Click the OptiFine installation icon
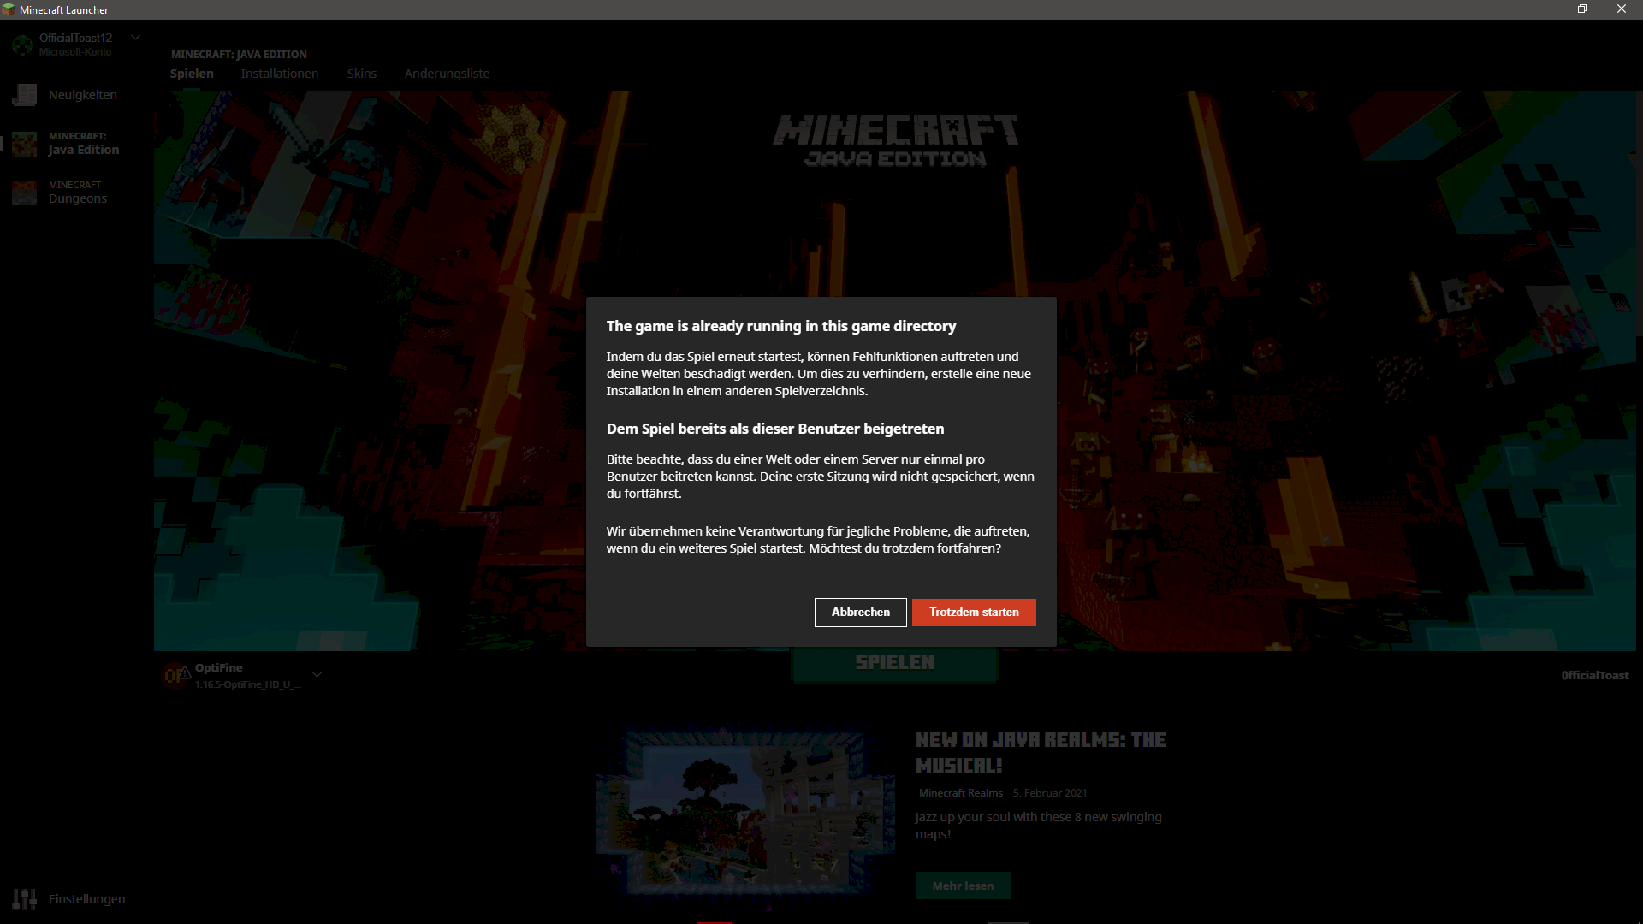The height and width of the screenshot is (924, 1643). pos(175,676)
